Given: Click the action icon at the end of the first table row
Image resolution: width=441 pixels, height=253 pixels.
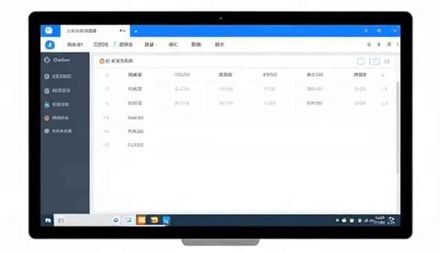Looking at the screenshot, I should point(384,89).
